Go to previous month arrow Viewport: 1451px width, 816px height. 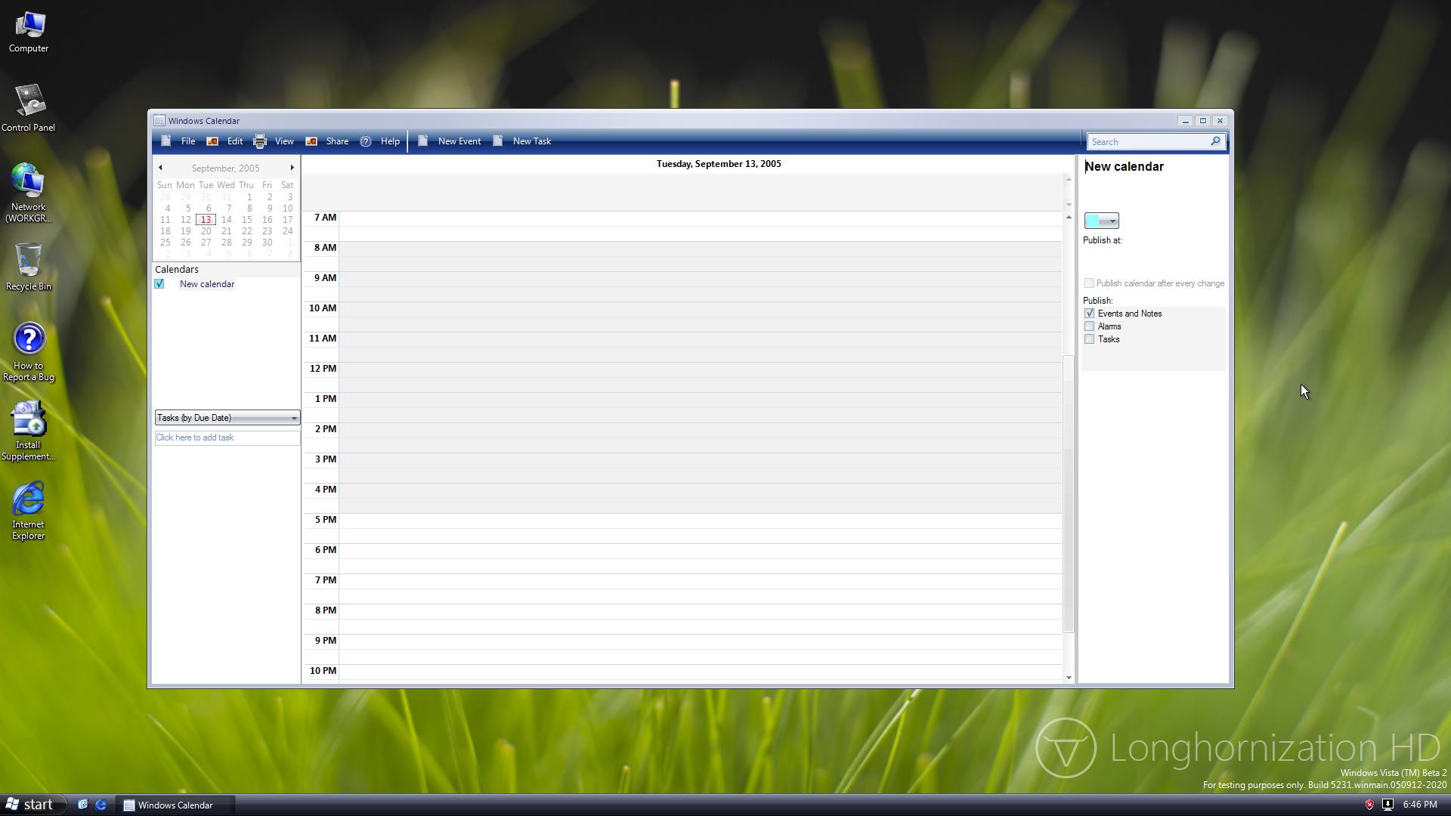(160, 168)
